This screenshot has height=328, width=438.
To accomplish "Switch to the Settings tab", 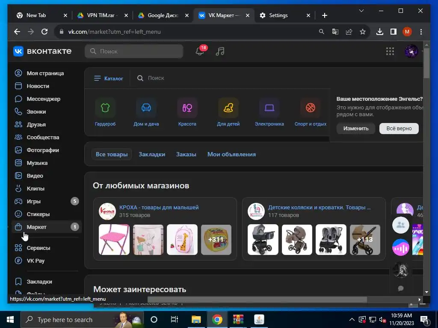I will [x=284, y=15].
